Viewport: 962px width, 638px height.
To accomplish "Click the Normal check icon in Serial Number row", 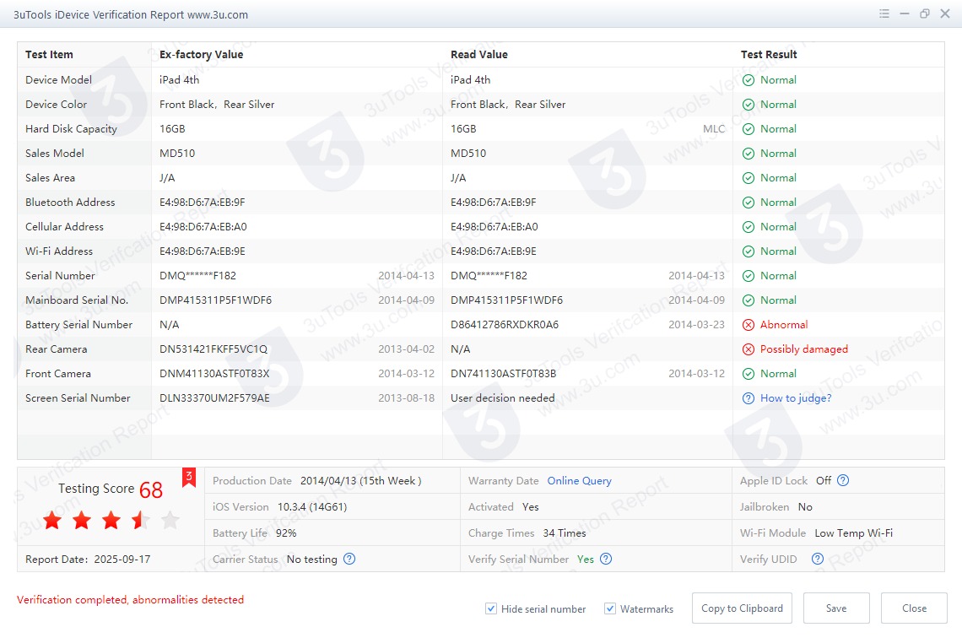I will [749, 276].
